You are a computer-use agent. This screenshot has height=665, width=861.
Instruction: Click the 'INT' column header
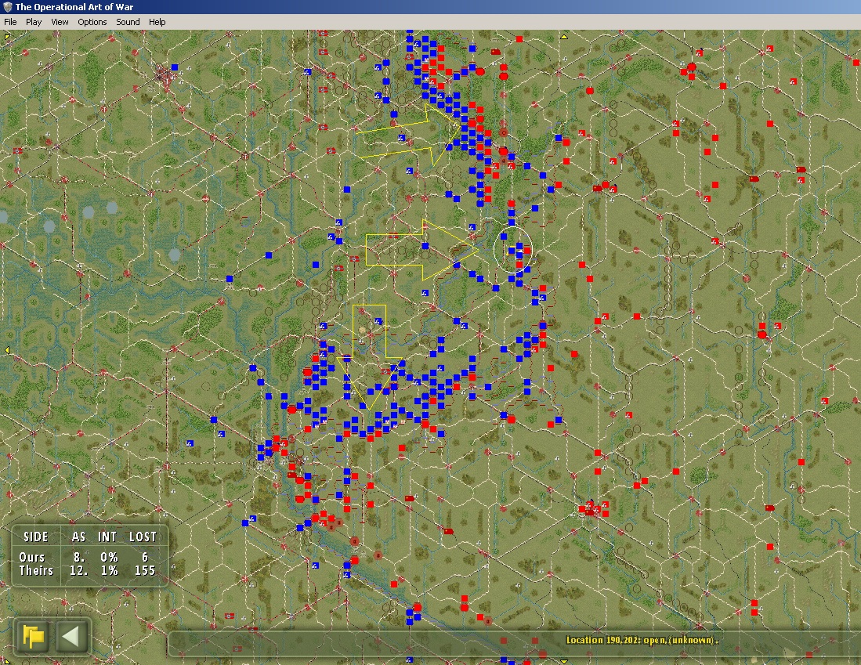(107, 537)
